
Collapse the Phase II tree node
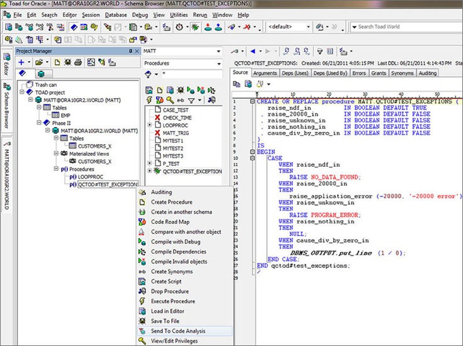click(39, 123)
